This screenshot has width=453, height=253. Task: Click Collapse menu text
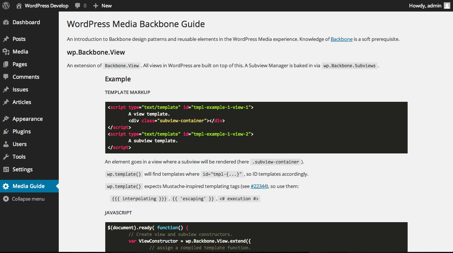(28, 199)
